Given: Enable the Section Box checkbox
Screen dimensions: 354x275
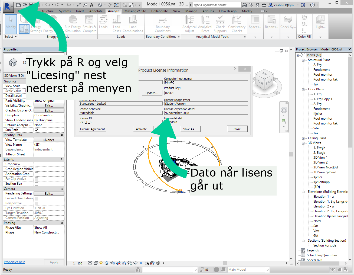Looking at the screenshot, I should tap(36, 184).
